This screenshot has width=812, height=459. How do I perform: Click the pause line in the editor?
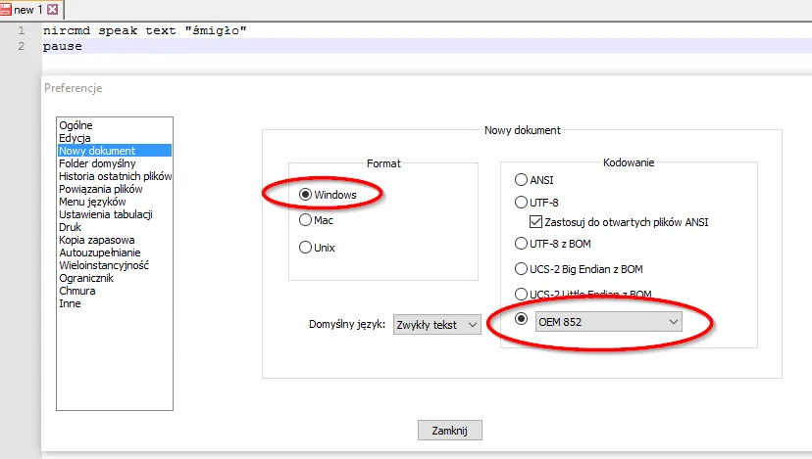tap(63, 46)
